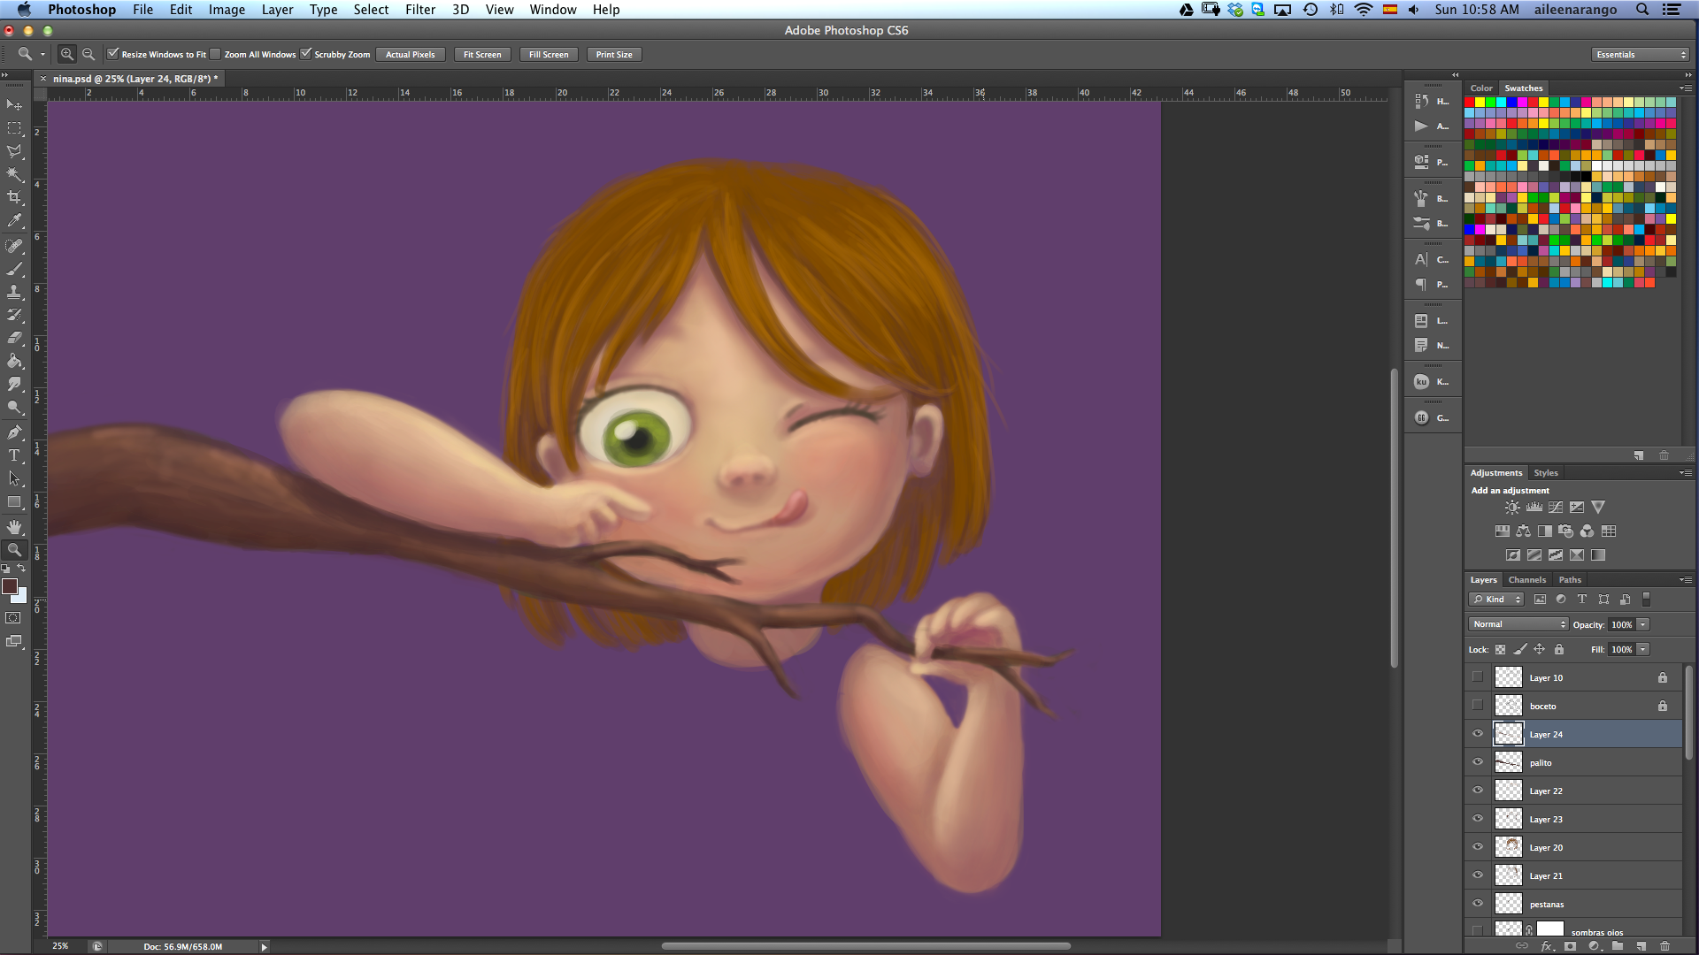Uncheck Resize Windows to Fit
1699x955 pixels.
coord(113,54)
